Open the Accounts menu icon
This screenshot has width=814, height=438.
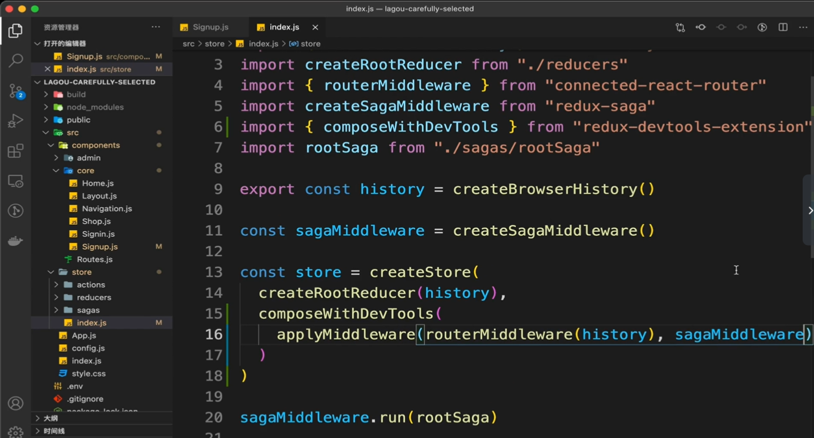[16, 403]
